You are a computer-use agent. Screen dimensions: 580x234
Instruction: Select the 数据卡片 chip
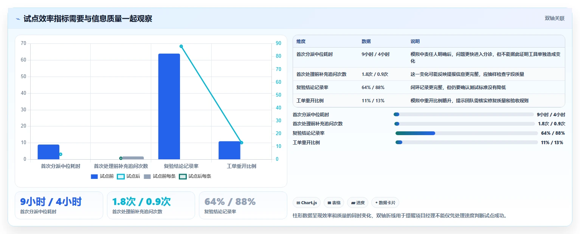pos(385,203)
